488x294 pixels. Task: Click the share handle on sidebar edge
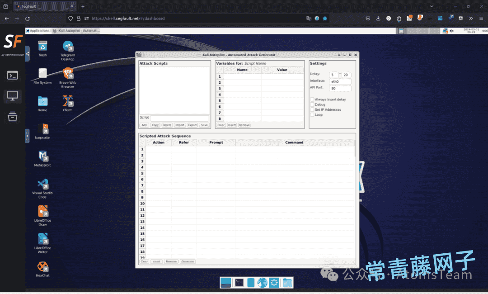pyautogui.click(x=28, y=53)
